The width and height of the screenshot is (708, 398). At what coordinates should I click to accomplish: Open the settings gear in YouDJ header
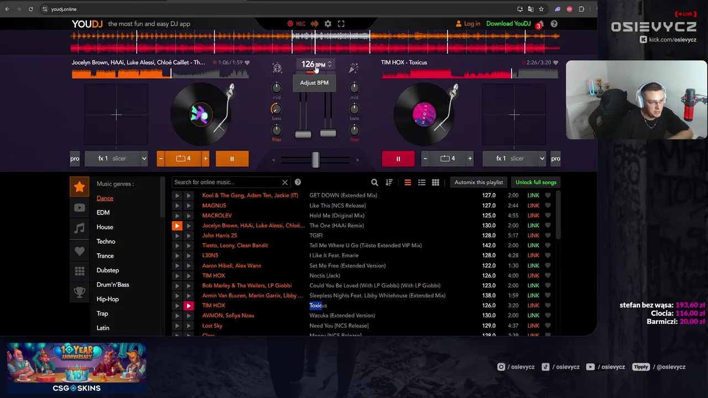[x=328, y=24]
